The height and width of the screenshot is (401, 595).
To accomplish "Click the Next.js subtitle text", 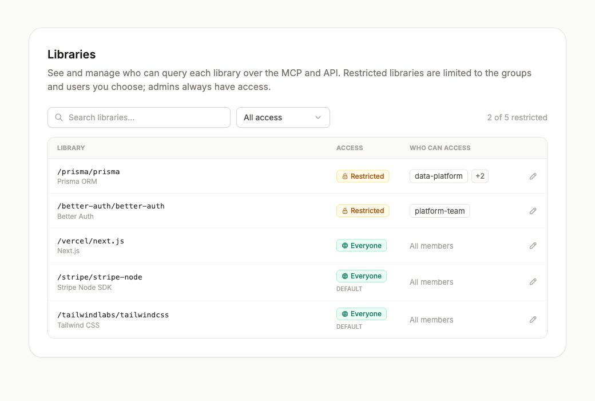I will 68,251.
